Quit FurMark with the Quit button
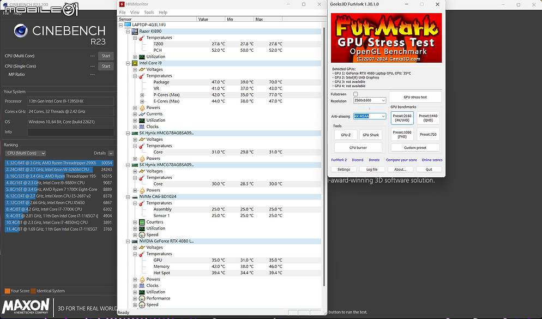Screen dimensions: 542x319 (x=429, y=170)
